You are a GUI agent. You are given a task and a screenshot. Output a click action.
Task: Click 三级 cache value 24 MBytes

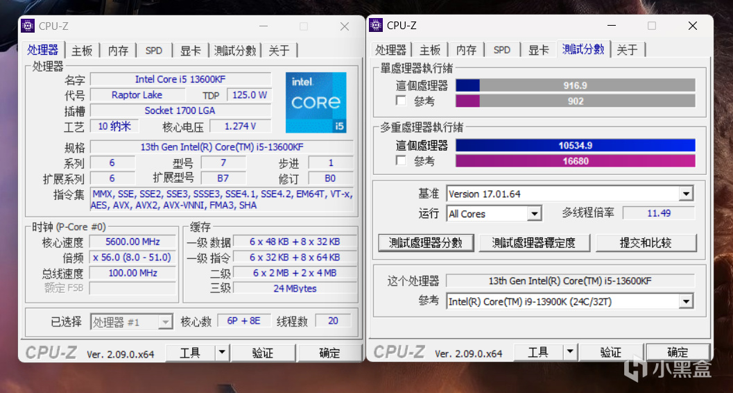[295, 289]
